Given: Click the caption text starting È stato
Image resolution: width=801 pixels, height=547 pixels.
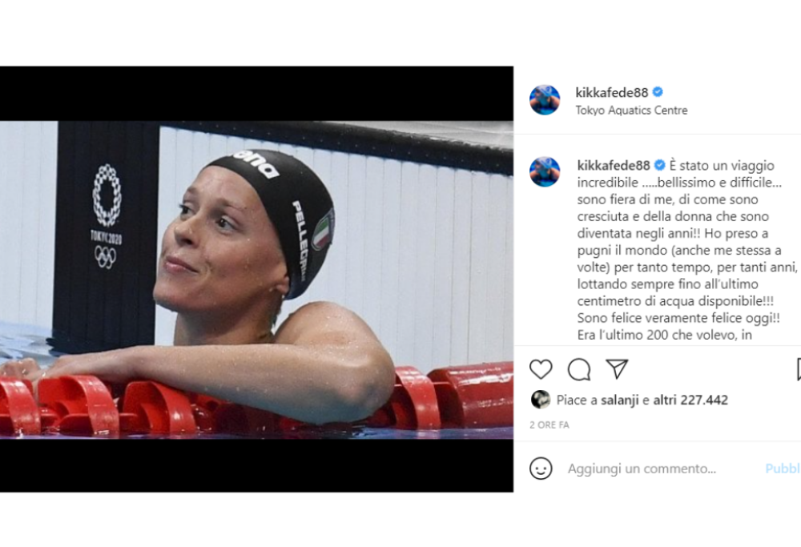Looking at the screenshot, I should pyautogui.click(x=687, y=250).
